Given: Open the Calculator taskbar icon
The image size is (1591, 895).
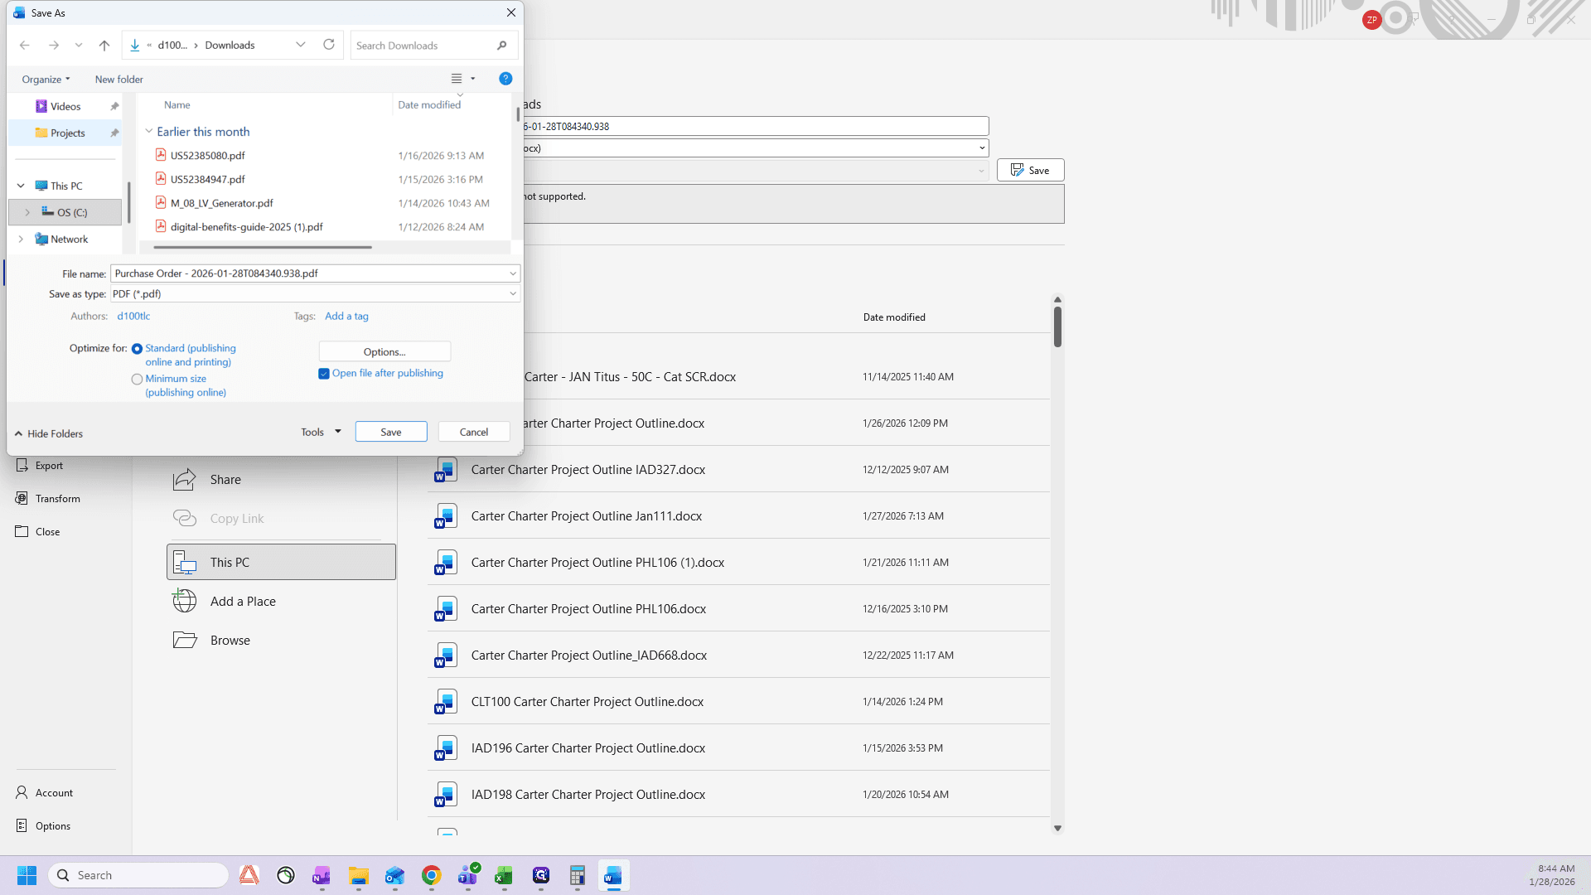Looking at the screenshot, I should [x=577, y=875].
